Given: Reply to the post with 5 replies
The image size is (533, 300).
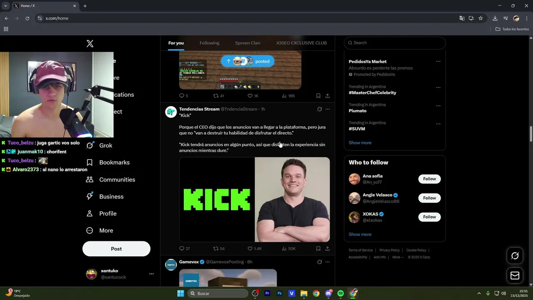Looking at the screenshot, I should tap(184, 96).
